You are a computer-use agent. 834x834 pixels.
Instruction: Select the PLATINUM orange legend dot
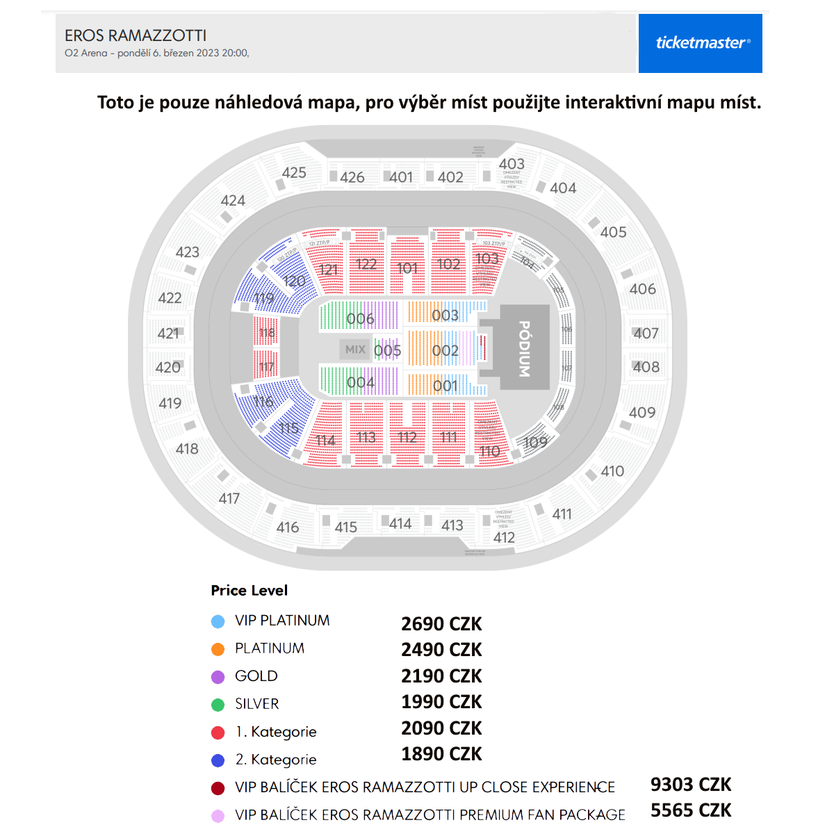click(x=218, y=649)
